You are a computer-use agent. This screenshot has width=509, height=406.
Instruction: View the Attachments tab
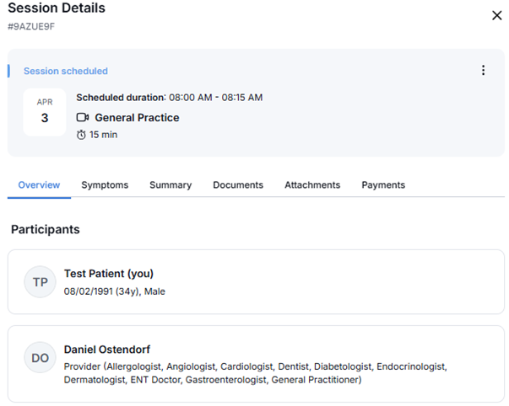coord(312,185)
